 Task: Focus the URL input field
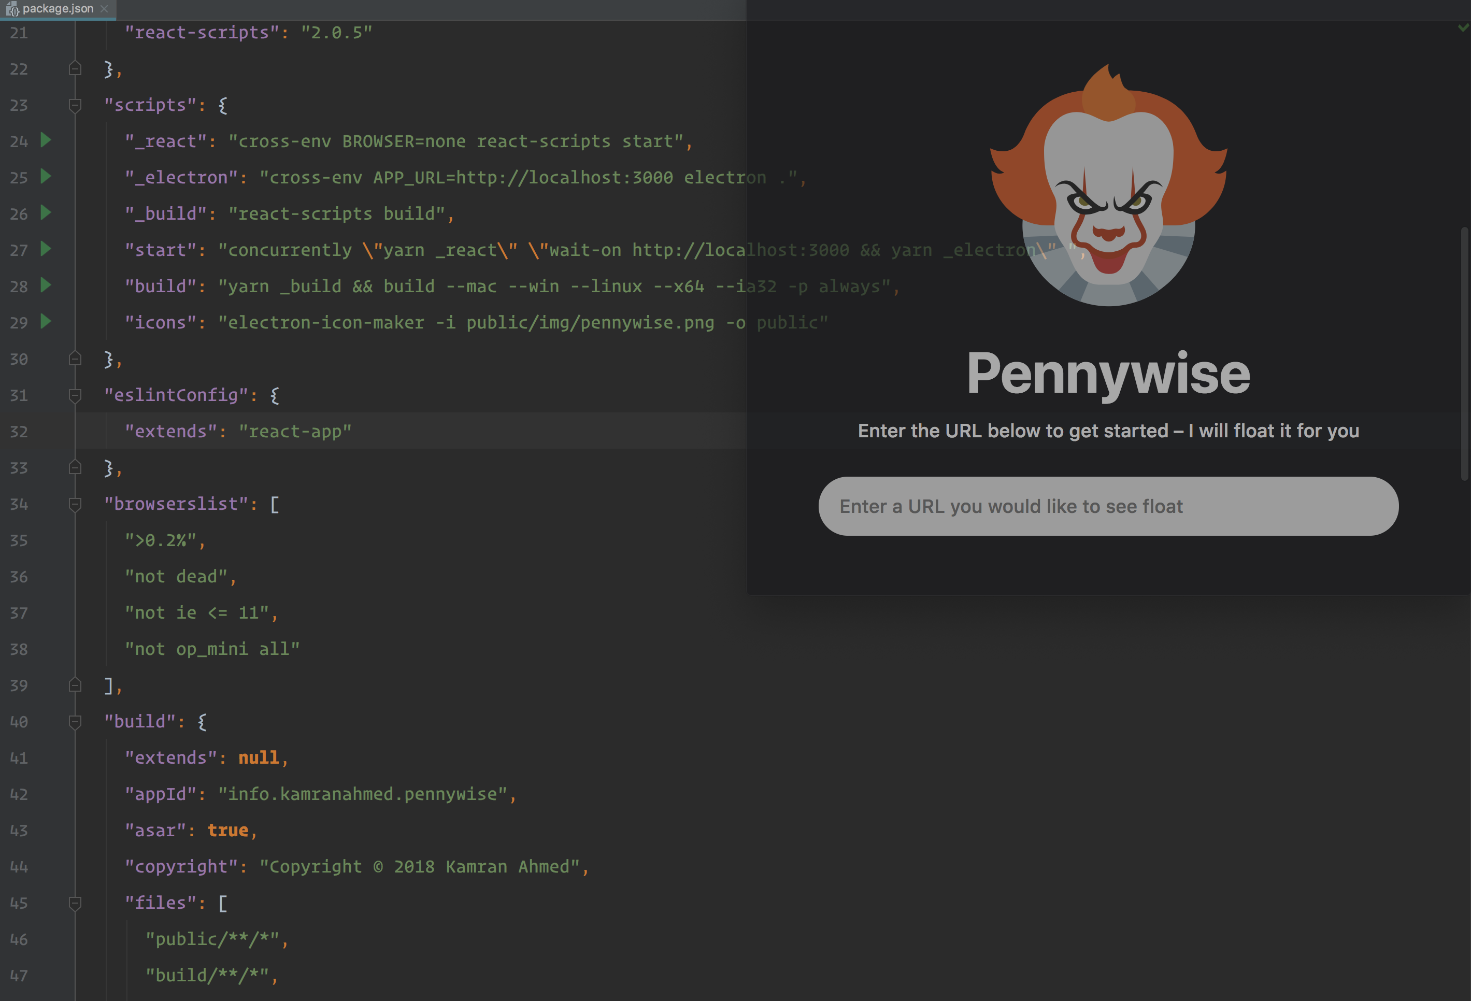(x=1108, y=506)
